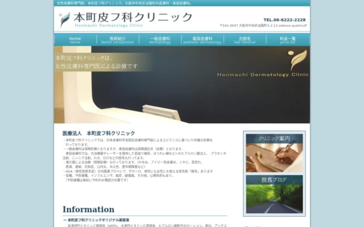This screenshot has height=227, width=364.
Task: Click the Honmachi Dermatology Clinic subtitle in header
Action: (109, 26)
